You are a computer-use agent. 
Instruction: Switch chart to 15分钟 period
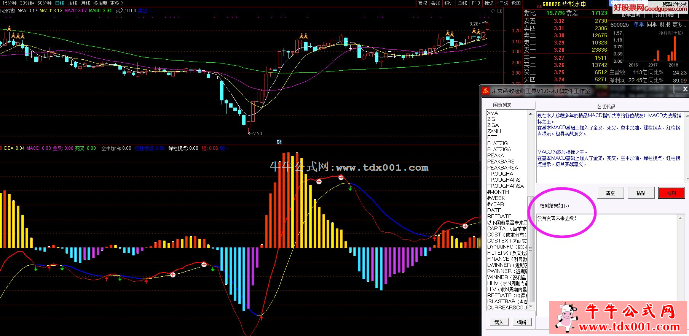tap(10, 3)
